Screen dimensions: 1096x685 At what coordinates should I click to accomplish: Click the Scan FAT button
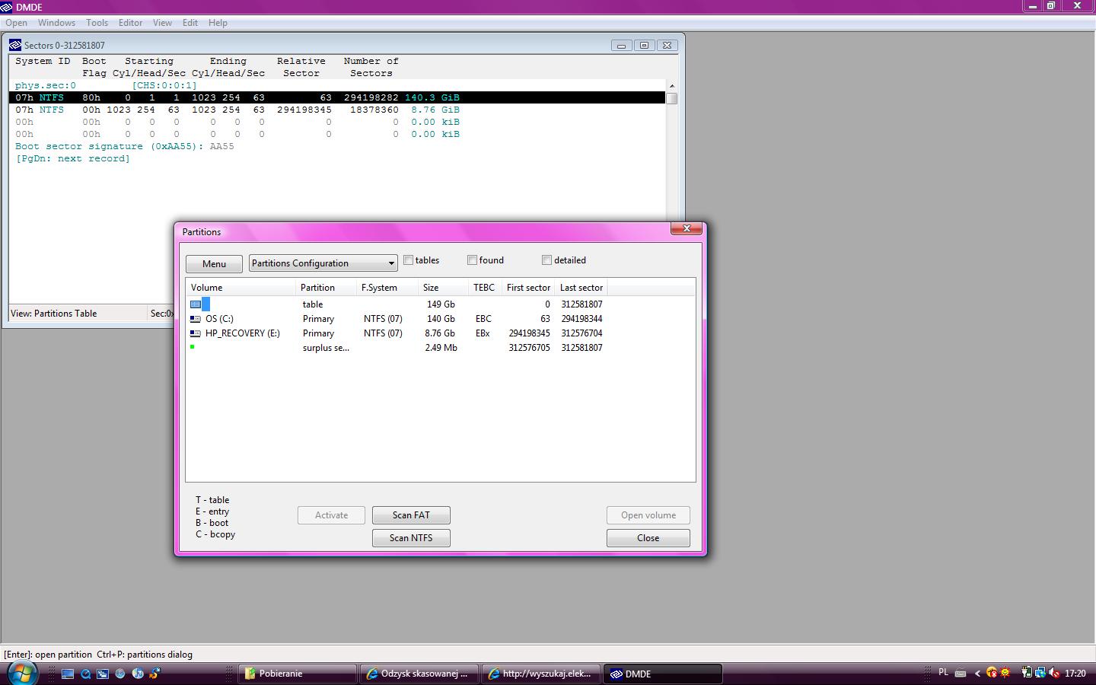tap(411, 515)
